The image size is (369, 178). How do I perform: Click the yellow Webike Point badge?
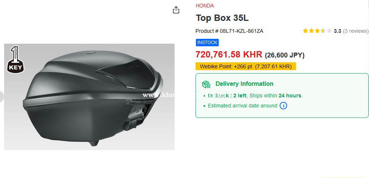tap(246, 66)
